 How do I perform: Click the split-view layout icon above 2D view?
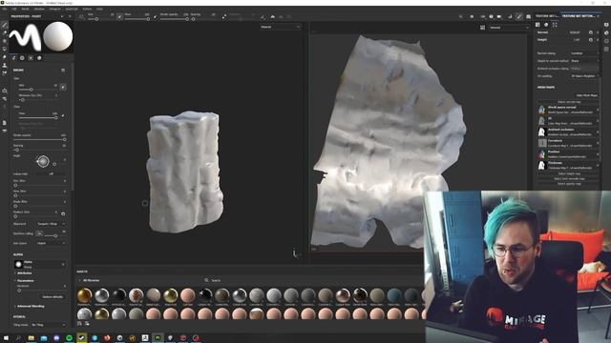click(x=482, y=28)
